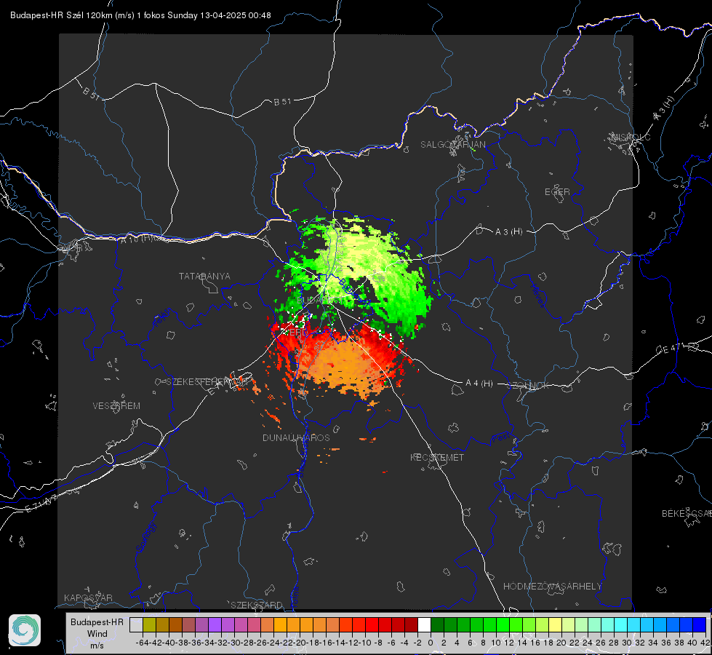Image resolution: width=712 pixels, height=655 pixels.
Task: Select the cyan swatch between 28 and 30
Action: click(620, 624)
